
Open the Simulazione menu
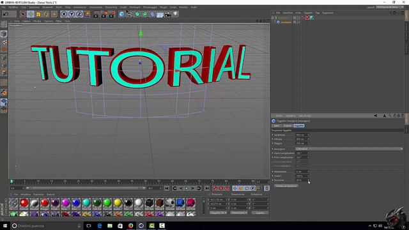point(96,7)
